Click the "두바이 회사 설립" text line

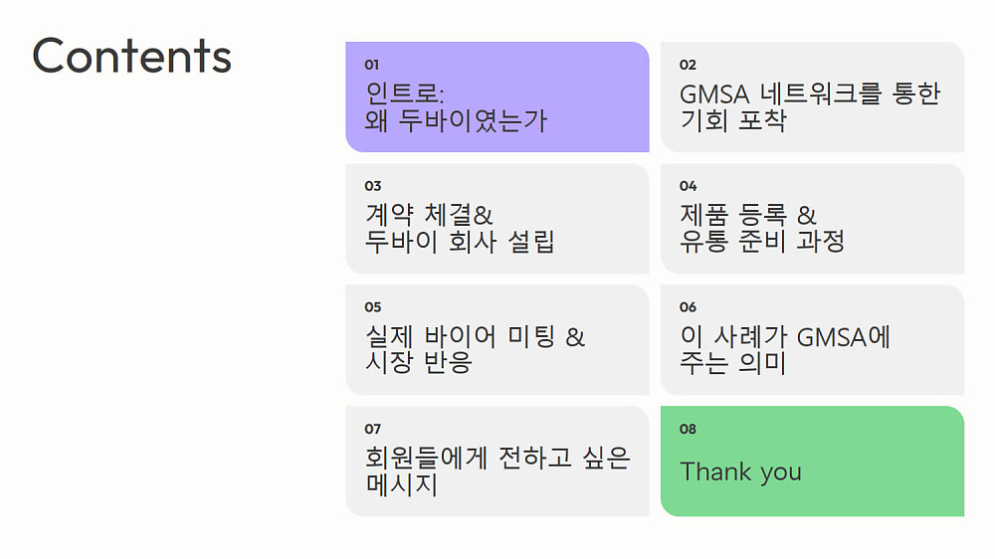pyautogui.click(x=460, y=242)
